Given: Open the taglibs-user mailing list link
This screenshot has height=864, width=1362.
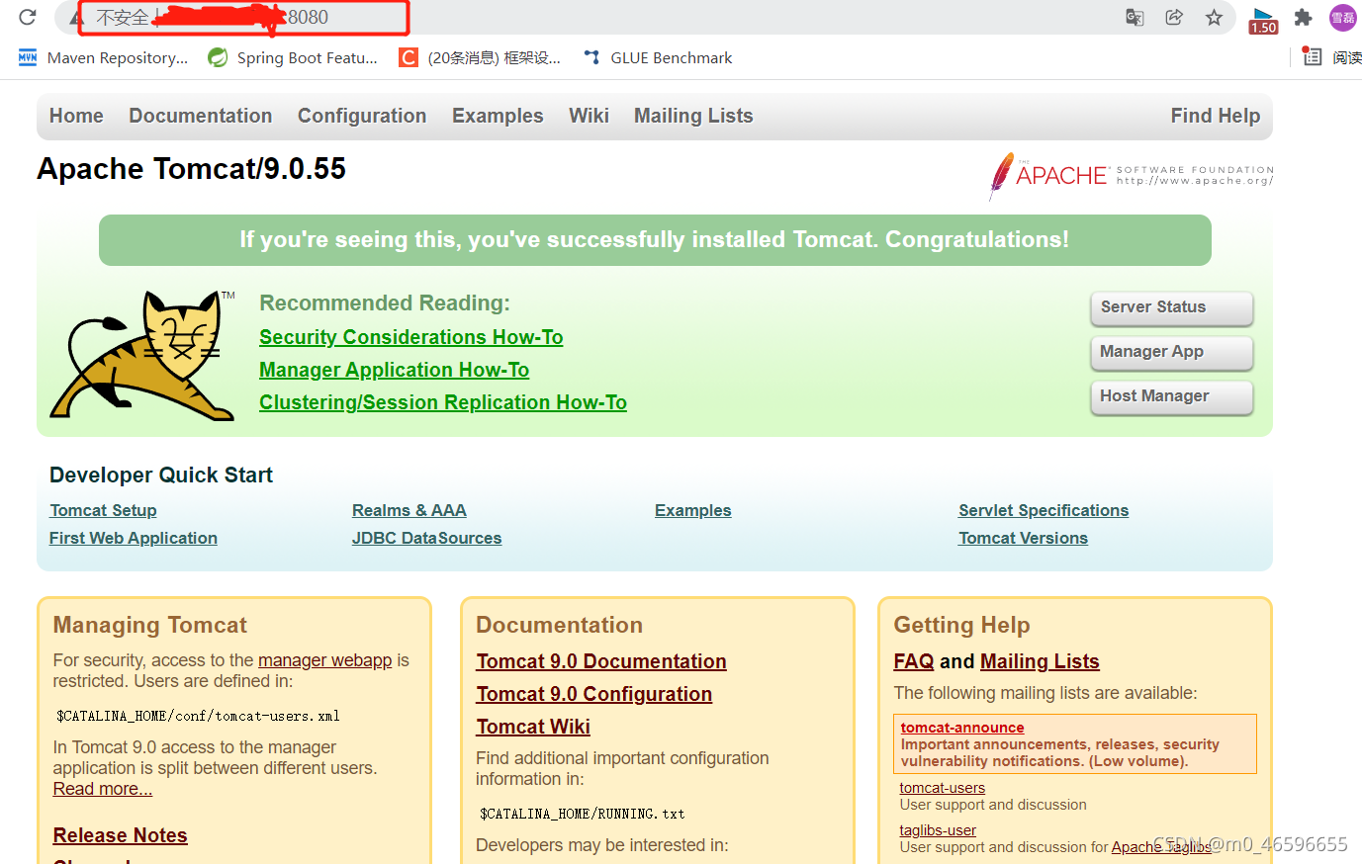Looking at the screenshot, I should coord(938,830).
